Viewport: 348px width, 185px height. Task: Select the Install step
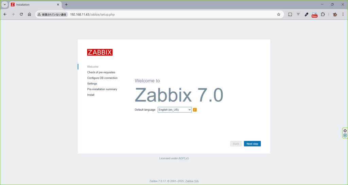click(91, 95)
